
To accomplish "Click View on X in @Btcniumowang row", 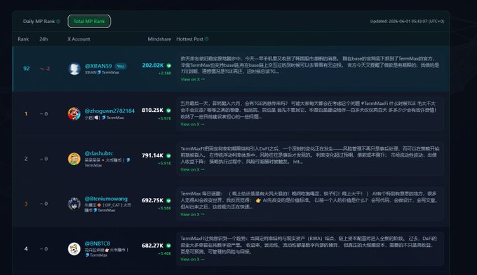I will (193, 214).
